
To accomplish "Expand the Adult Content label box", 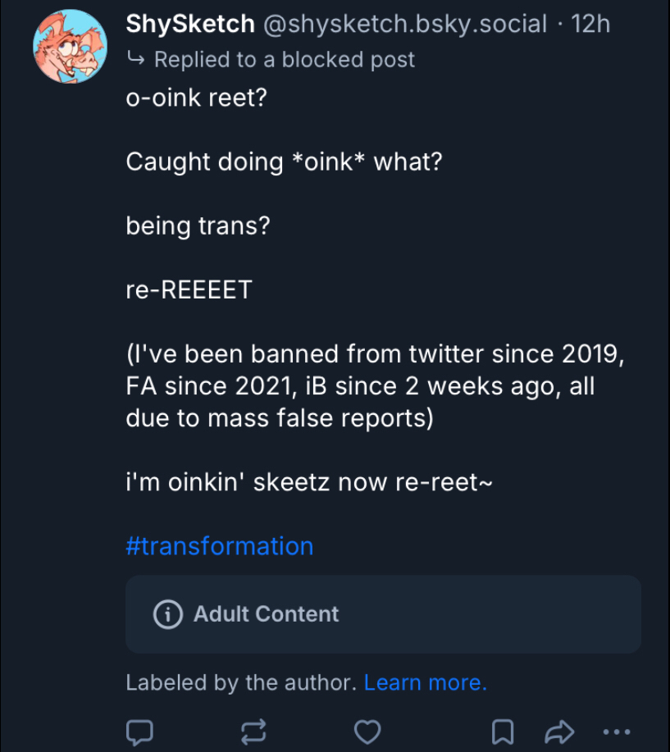I will [x=383, y=614].
